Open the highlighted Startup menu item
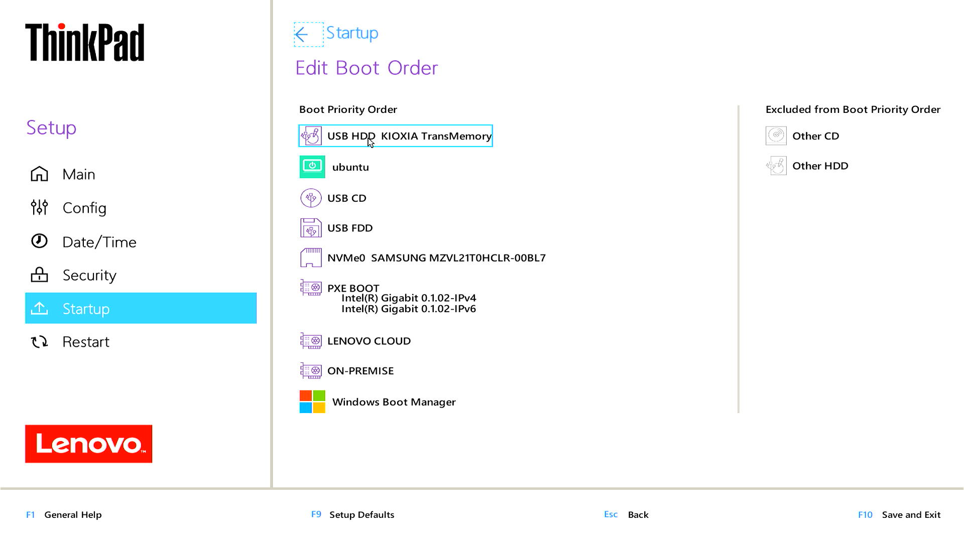The image size is (964, 542). pyautogui.click(x=141, y=308)
